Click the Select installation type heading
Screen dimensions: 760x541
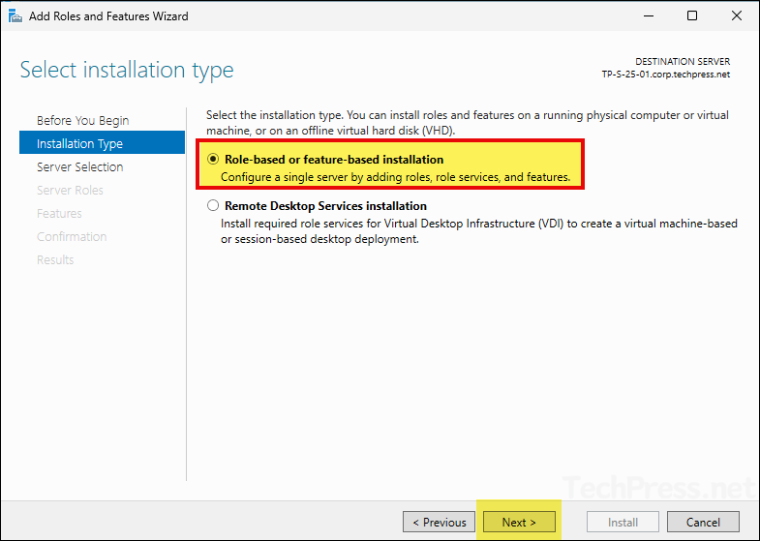click(127, 70)
